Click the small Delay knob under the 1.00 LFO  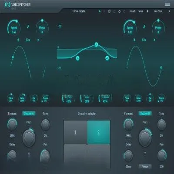(x=138, y=99)
